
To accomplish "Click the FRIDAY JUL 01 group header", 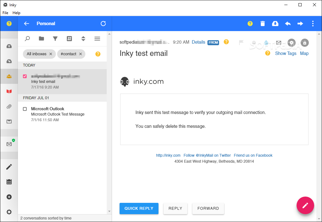I will coord(62,98).
